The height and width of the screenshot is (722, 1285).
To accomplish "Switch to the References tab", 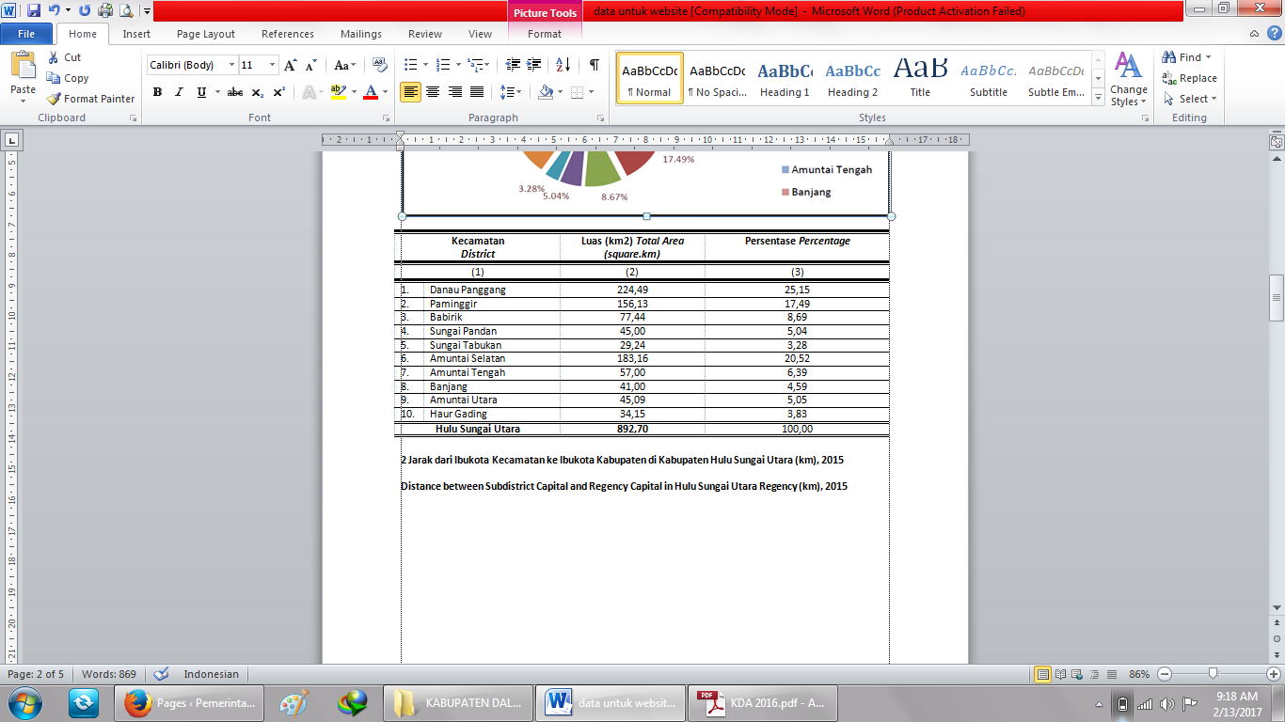I will [x=288, y=34].
